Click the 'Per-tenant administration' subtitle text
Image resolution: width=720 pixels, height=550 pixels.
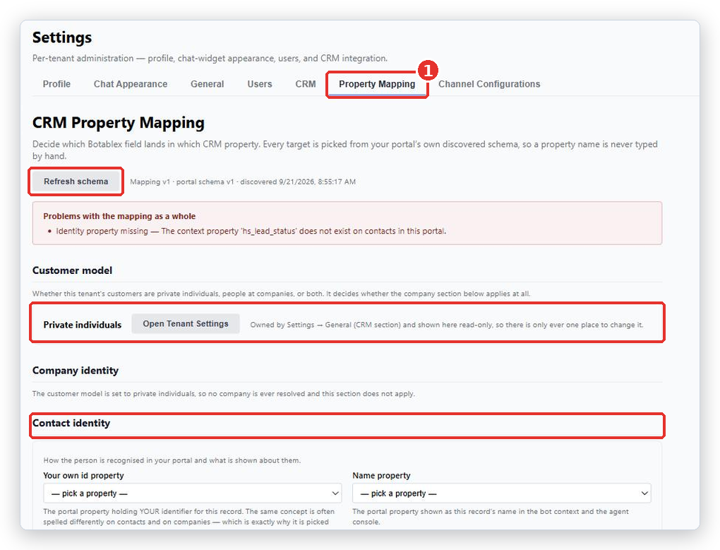pos(210,59)
